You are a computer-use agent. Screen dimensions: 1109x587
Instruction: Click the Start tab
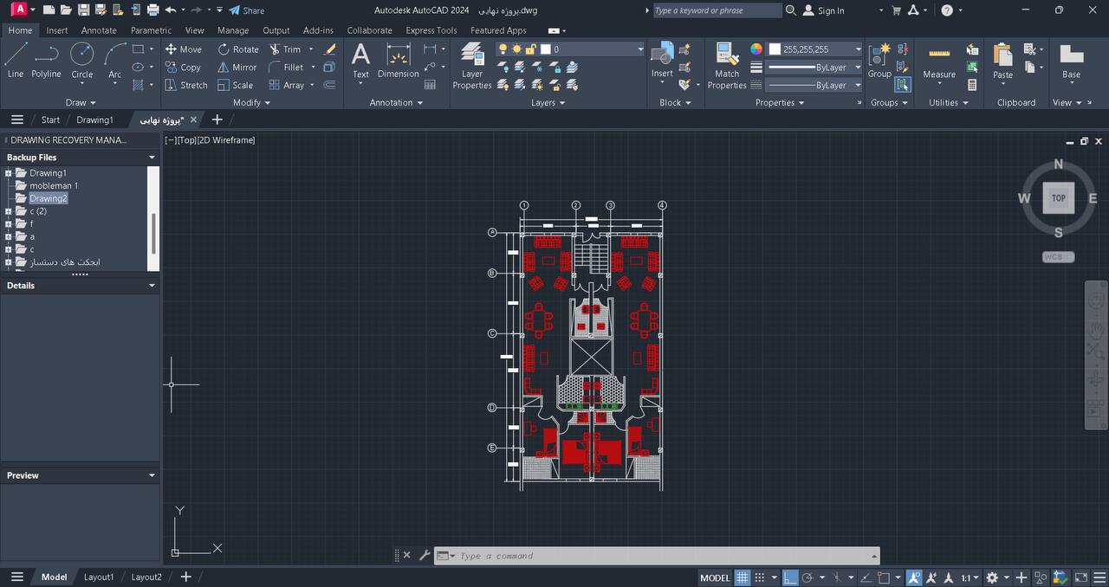pyautogui.click(x=50, y=119)
